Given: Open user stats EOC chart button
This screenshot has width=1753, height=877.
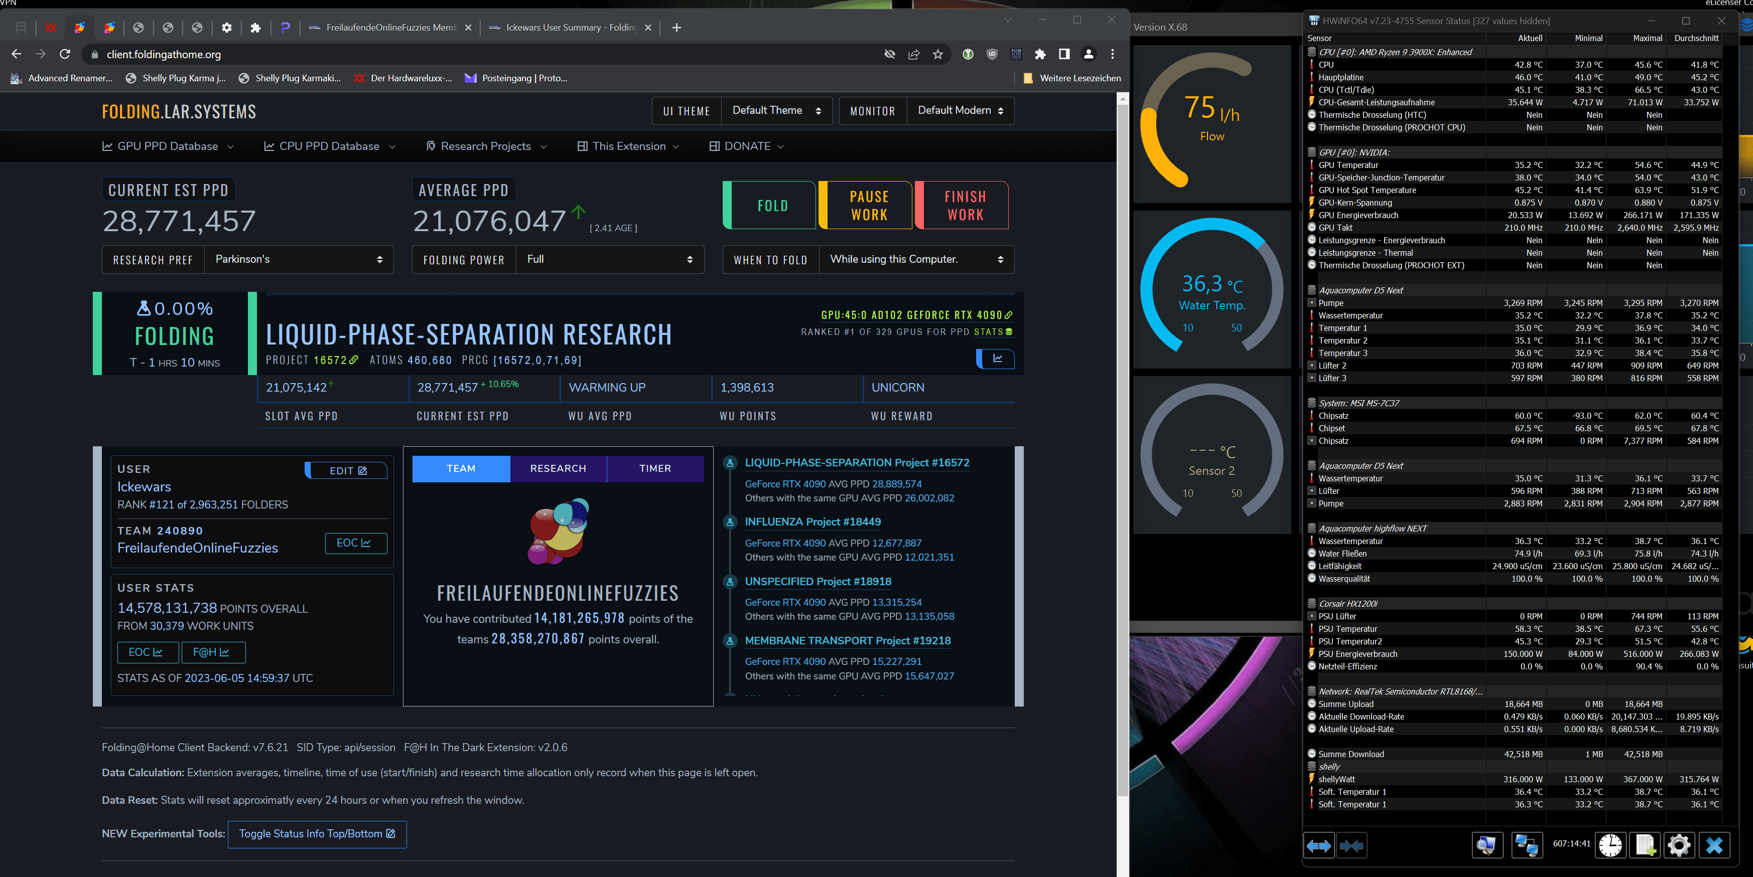Looking at the screenshot, I should (x=148, y=652).
